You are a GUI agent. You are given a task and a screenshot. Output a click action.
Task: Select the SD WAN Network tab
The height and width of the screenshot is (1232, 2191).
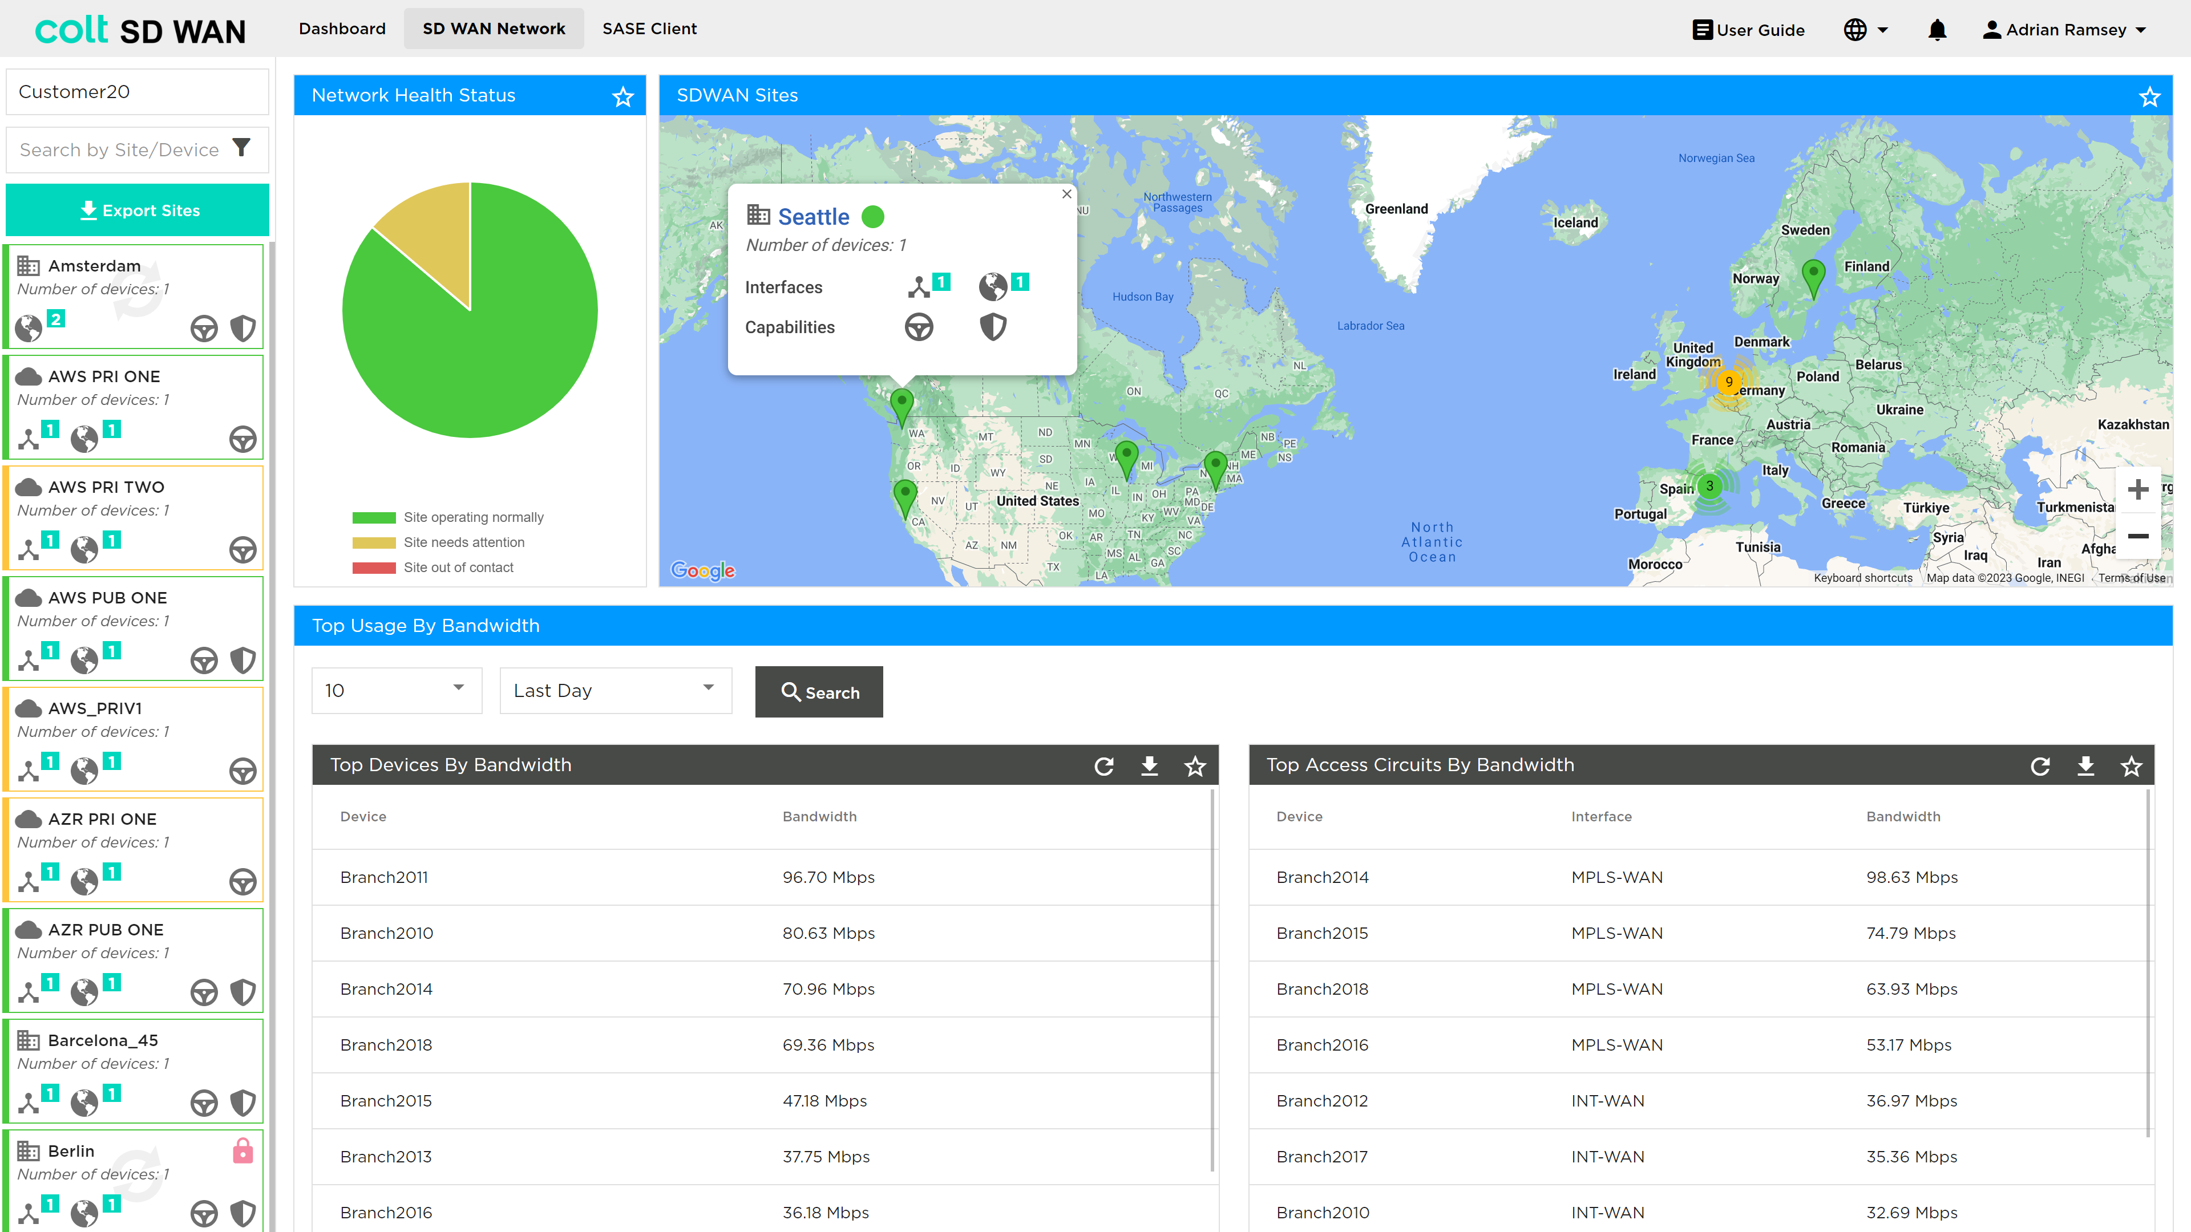tap(494, 29)
